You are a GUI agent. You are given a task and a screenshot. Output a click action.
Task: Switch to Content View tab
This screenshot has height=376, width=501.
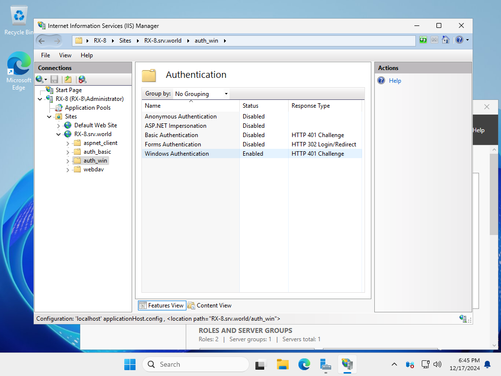[209, 305]
